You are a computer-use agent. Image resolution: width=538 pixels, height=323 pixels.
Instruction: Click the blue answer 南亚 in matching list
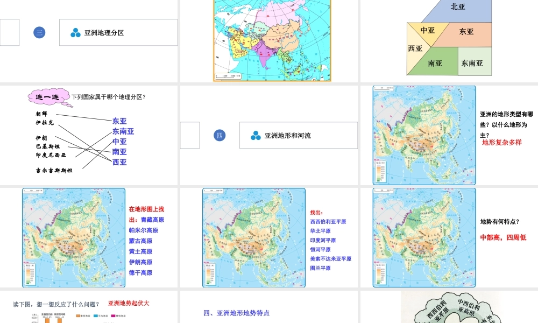(119, 152)
